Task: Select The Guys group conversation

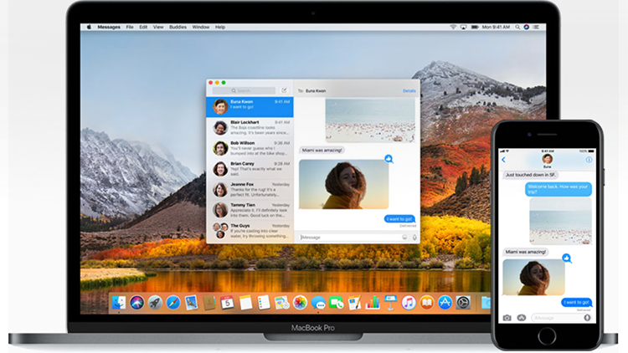Action: click(x=250, y=232)
